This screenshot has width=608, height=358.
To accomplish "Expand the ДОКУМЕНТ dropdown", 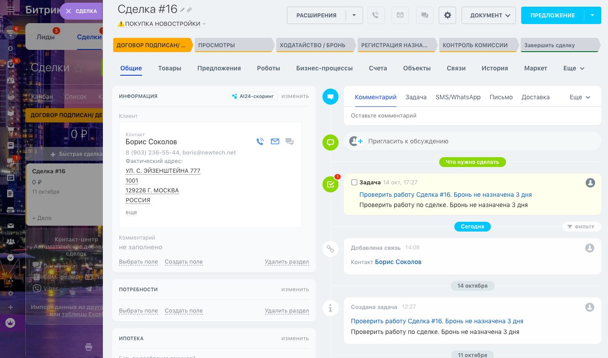I will (x=488, y=15).
